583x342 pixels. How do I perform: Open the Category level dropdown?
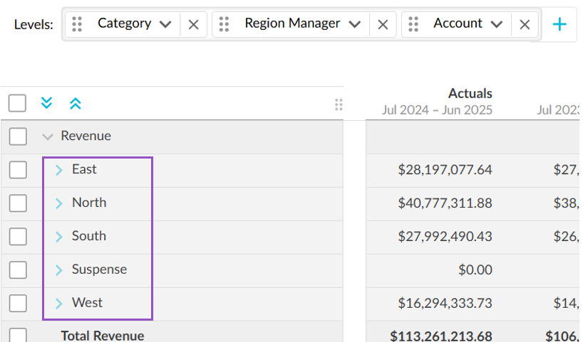165,24
